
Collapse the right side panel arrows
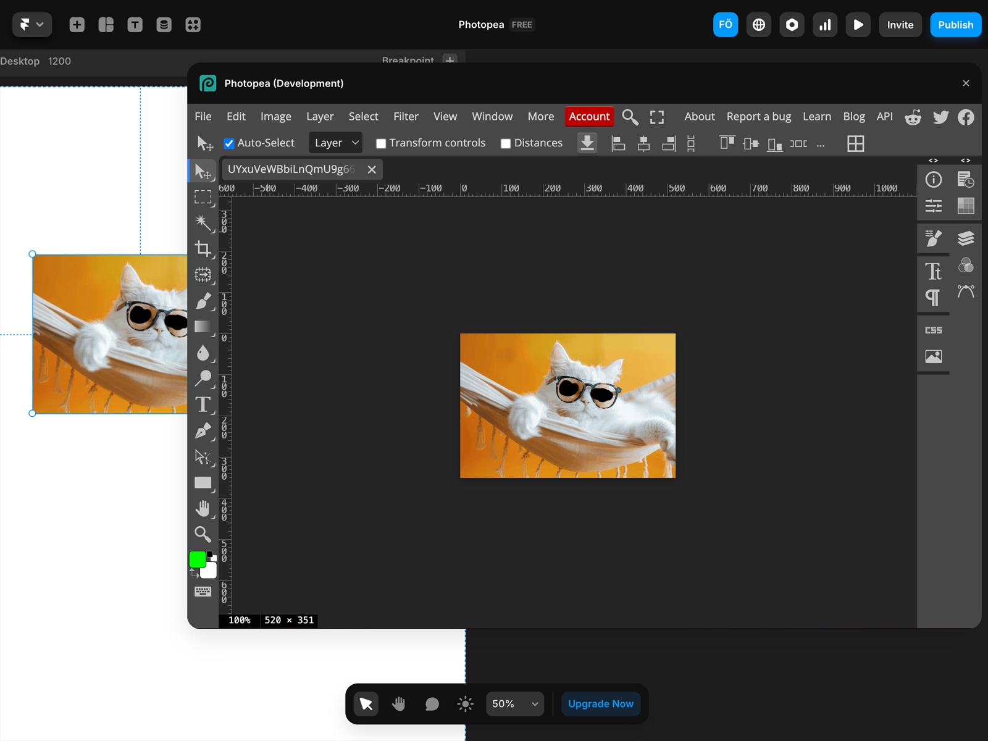pyautogui.click(x=966, y=161)
